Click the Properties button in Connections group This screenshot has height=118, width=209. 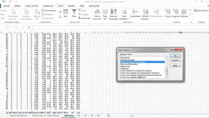coord(47,14)
